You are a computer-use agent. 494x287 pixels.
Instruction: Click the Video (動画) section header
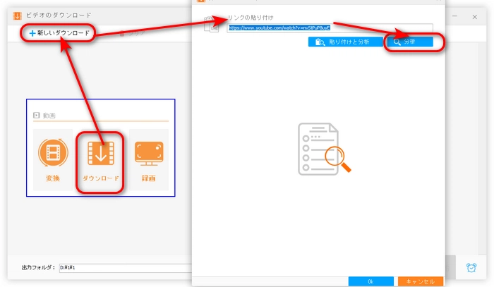pyautogui.click(x=44, y=116)
